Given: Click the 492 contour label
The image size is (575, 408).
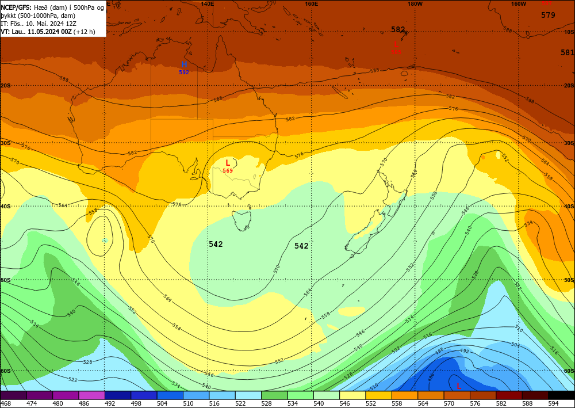Looking at the screenshot, I should click(464, 351).
